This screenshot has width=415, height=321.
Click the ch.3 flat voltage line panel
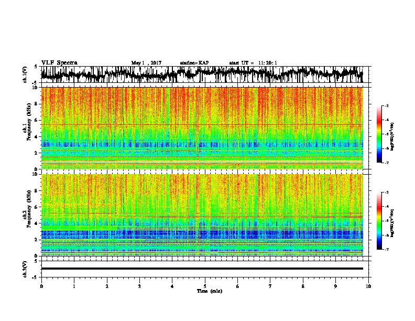[206, 269]
